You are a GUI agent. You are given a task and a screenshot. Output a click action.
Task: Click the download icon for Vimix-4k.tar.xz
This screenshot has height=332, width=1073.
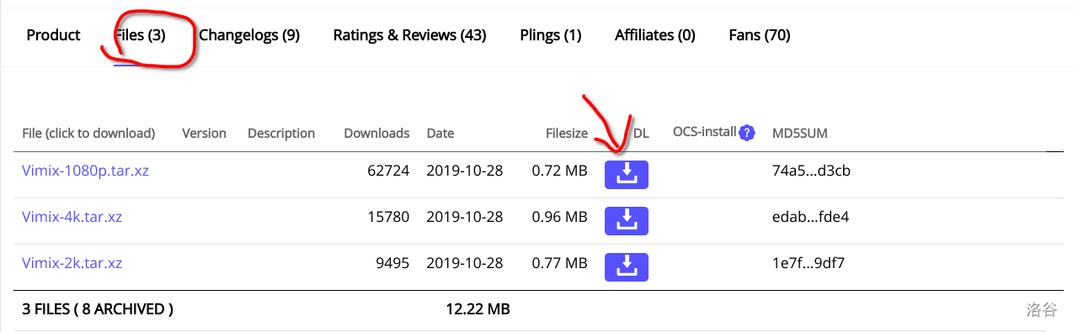coord(626,220)
